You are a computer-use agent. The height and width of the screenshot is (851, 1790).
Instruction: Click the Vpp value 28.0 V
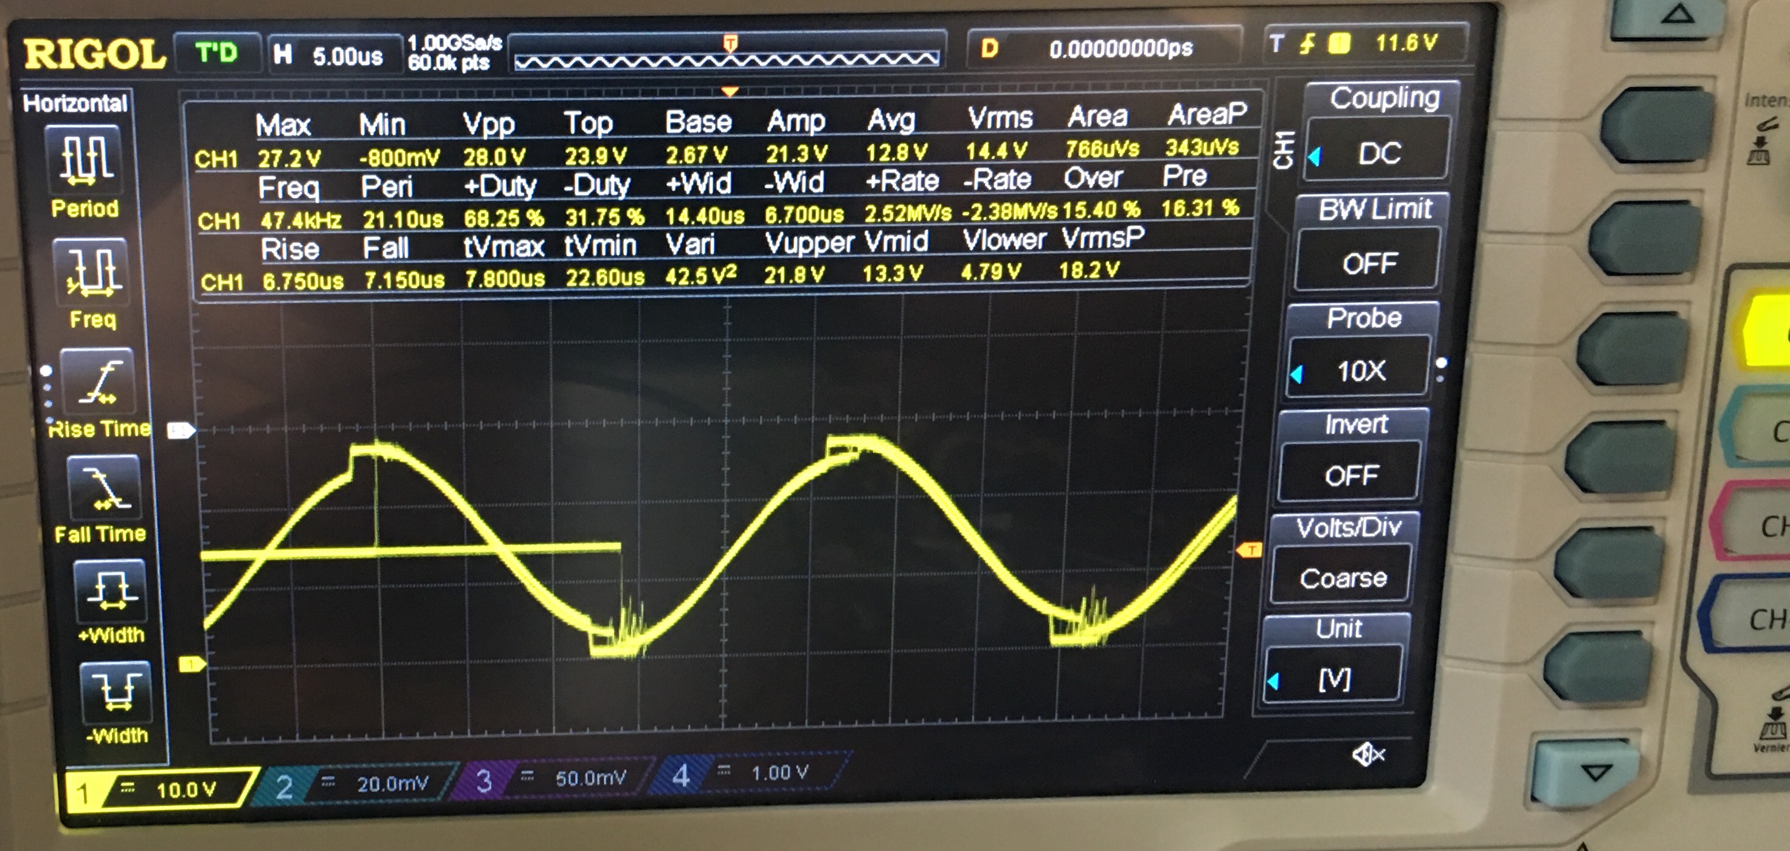494,157
